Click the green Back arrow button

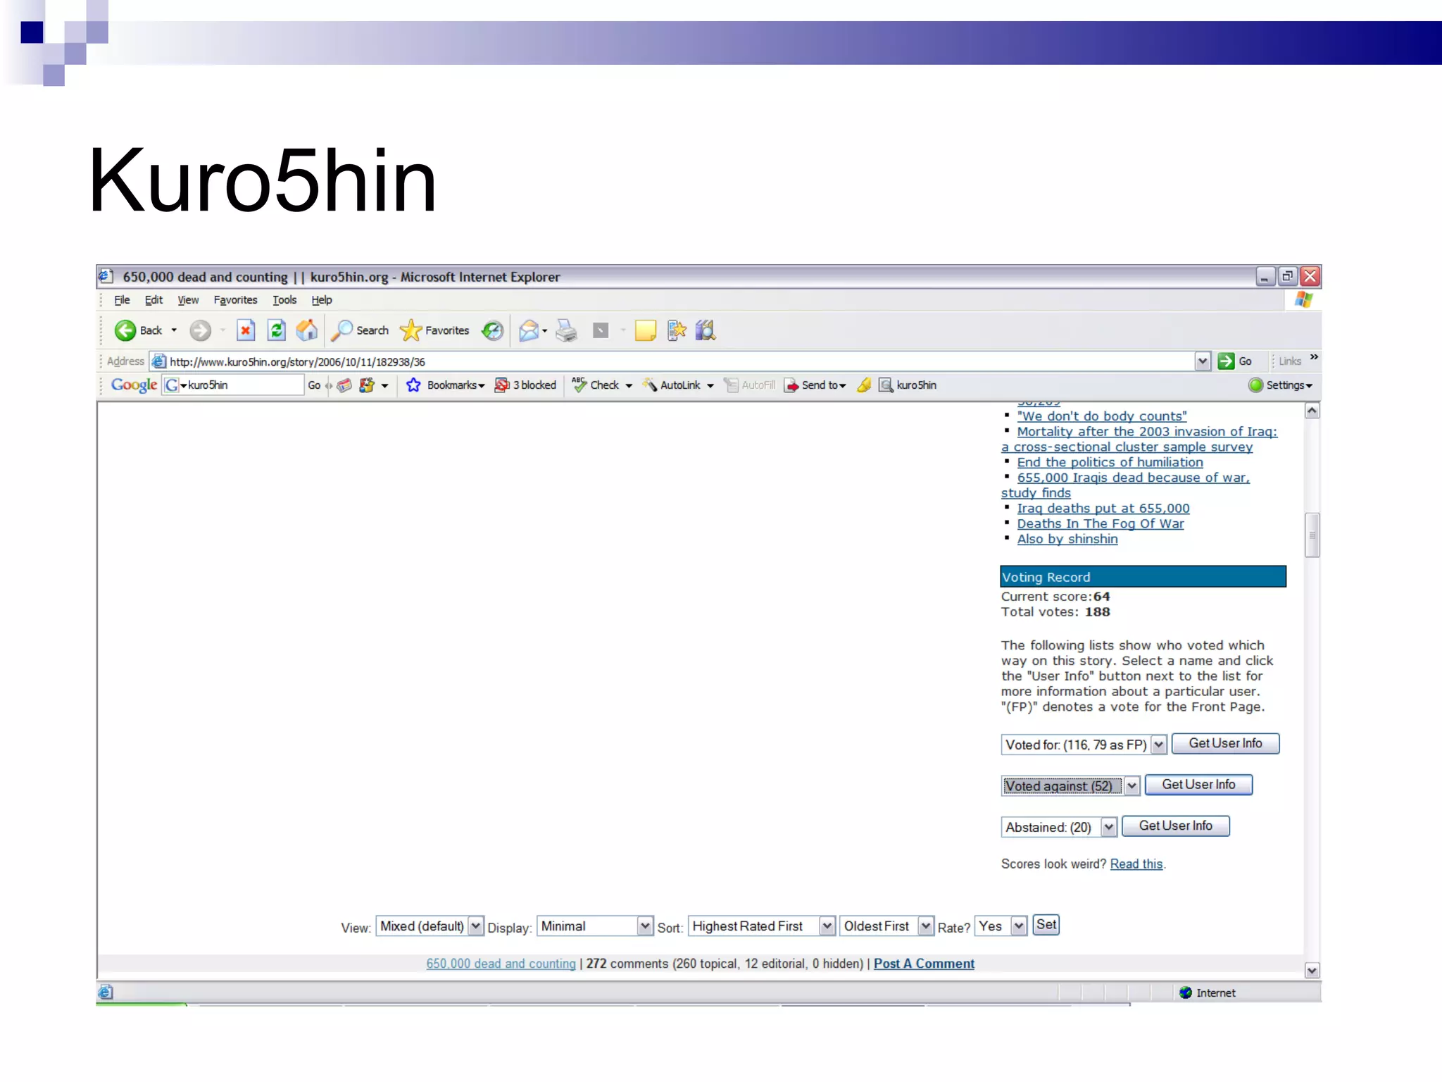tap(125, 330)
